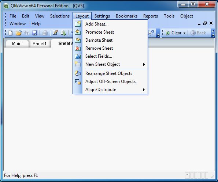Click the window resize grip corner
The image size is (218, 182).
tap(213, 176)
